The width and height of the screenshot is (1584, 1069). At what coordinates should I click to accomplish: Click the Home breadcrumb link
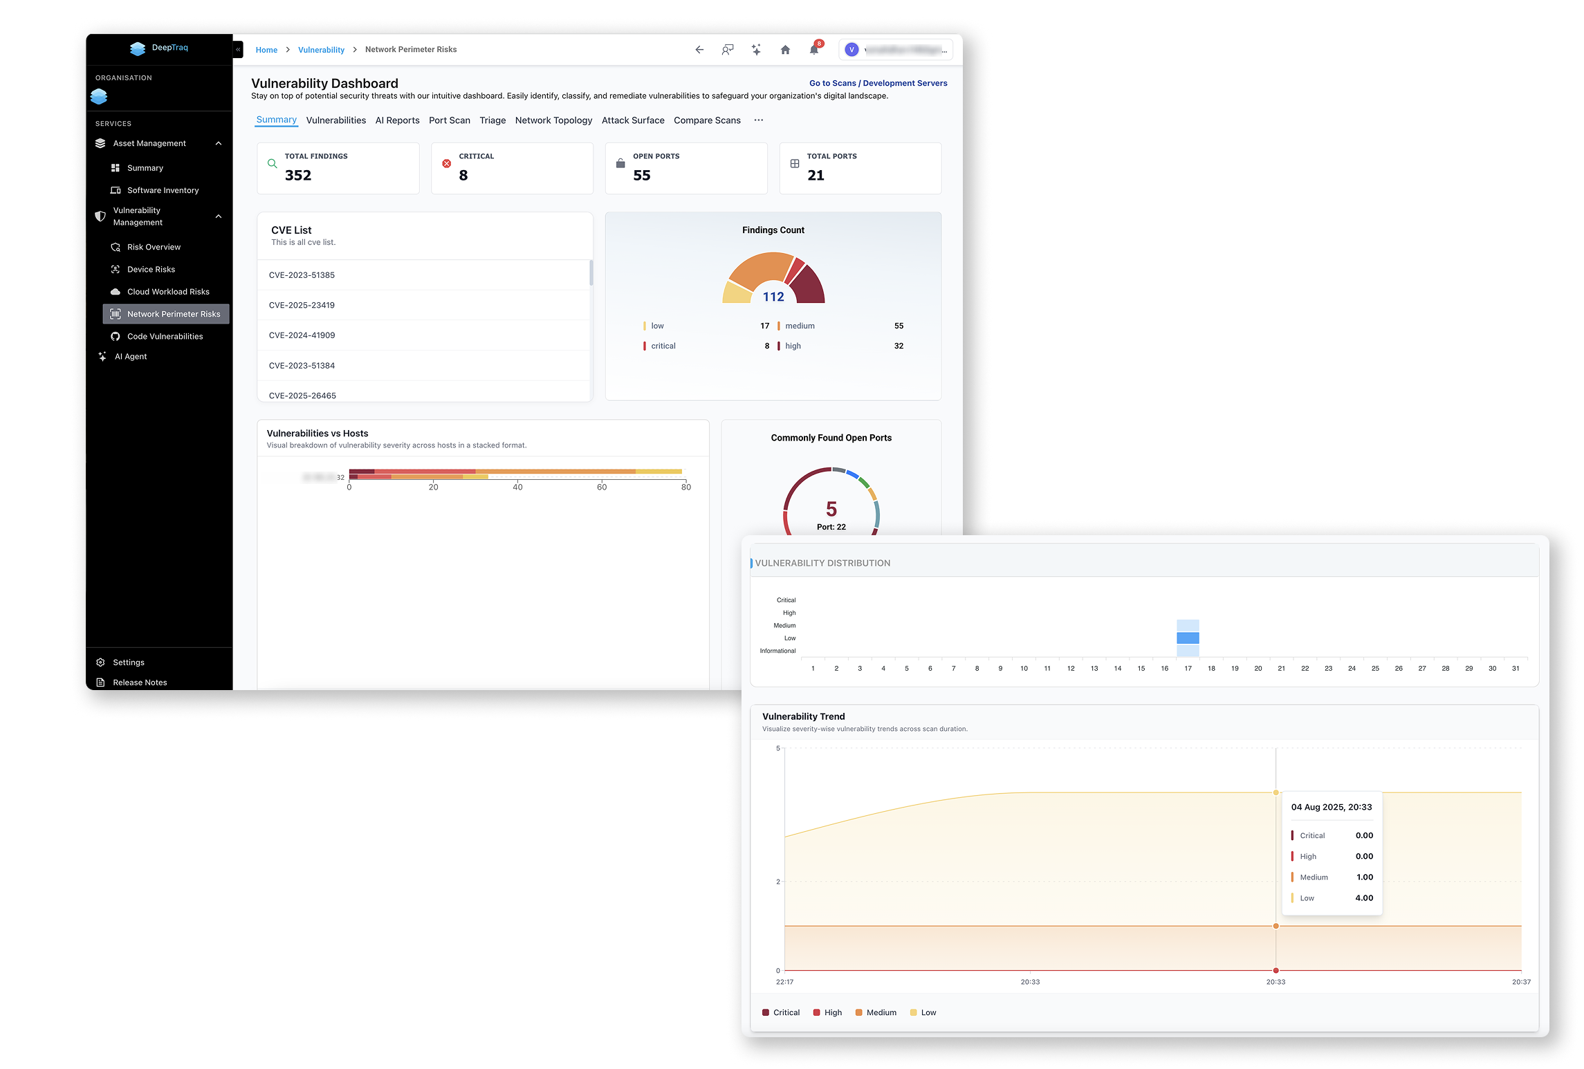coord(266,50)
